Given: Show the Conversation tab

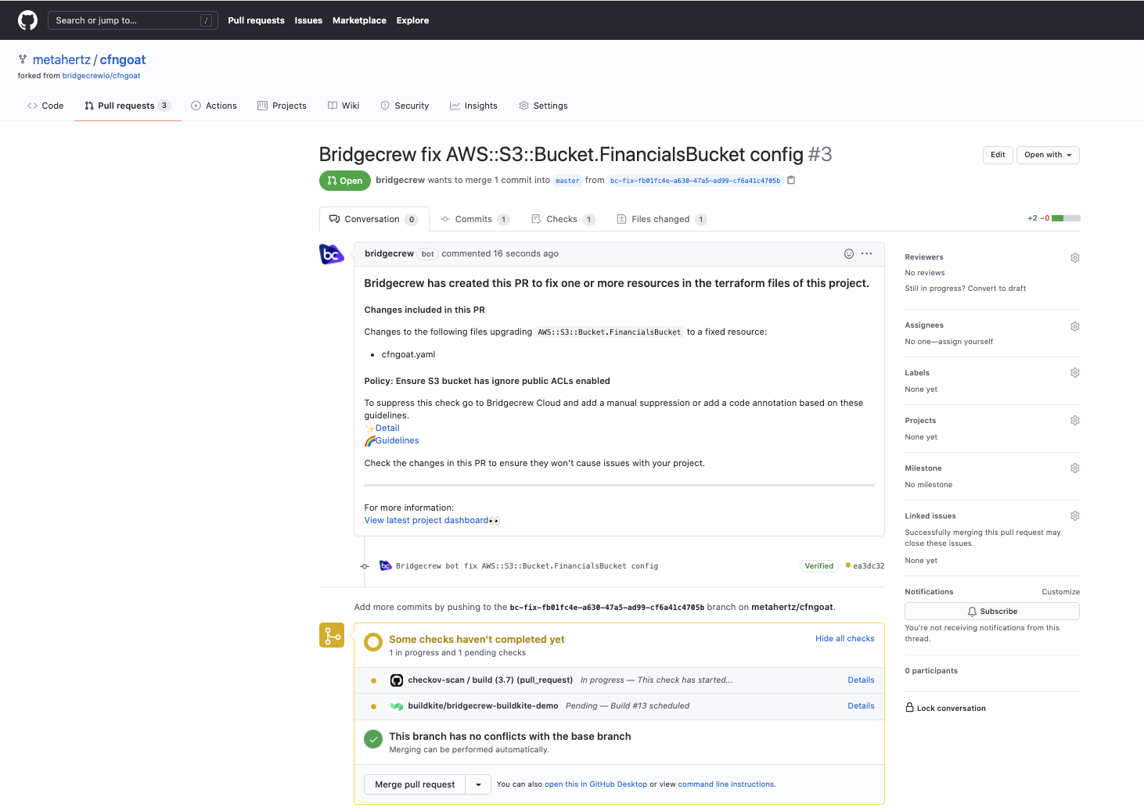Looking at the screenshot, I should click(374, 219).
